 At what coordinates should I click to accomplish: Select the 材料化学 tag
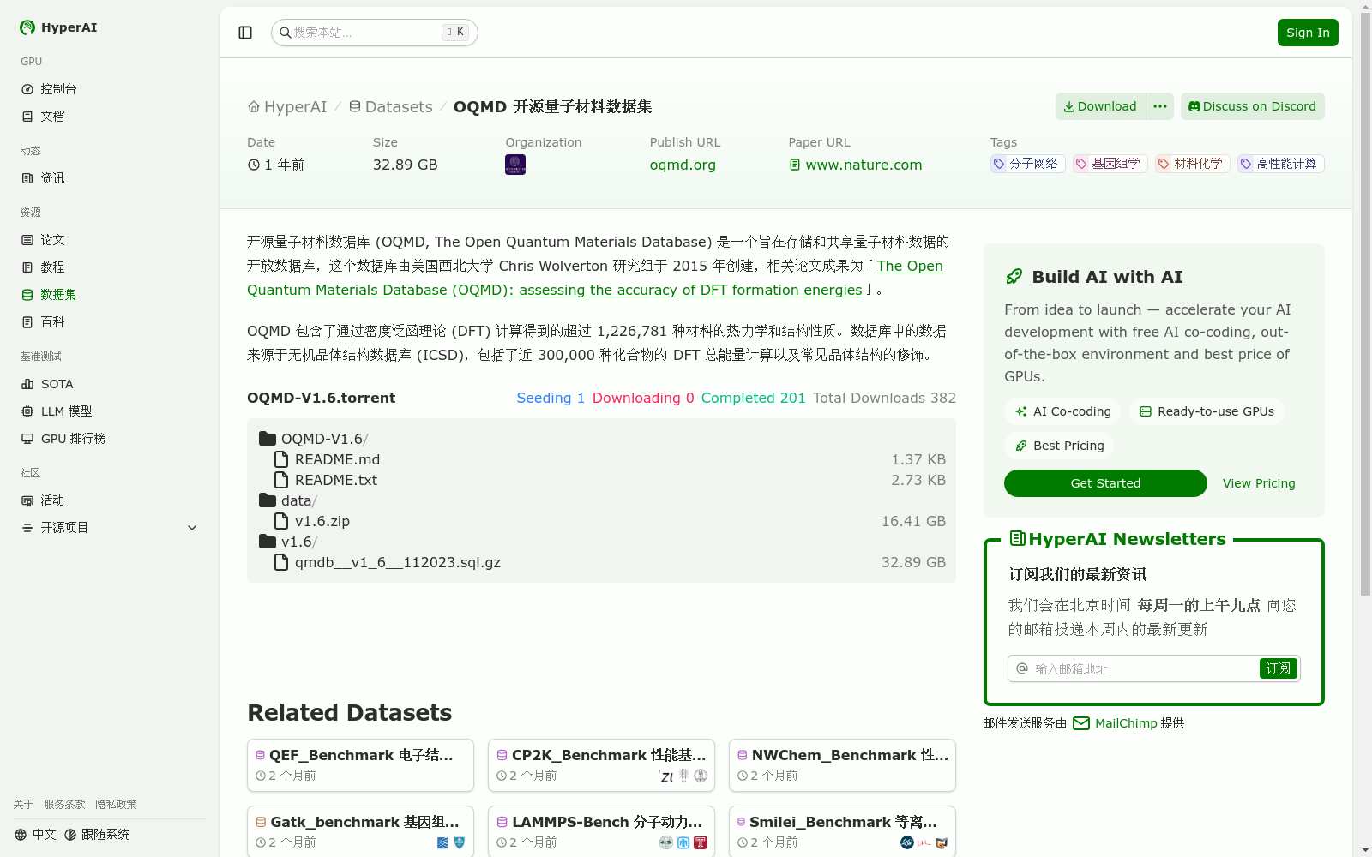(1192, 164)
